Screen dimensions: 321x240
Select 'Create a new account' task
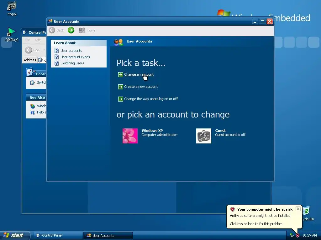click(141, 87)
